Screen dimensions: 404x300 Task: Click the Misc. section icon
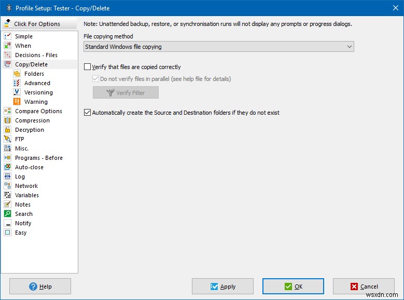pyautogui.click(x=8, y=148)
